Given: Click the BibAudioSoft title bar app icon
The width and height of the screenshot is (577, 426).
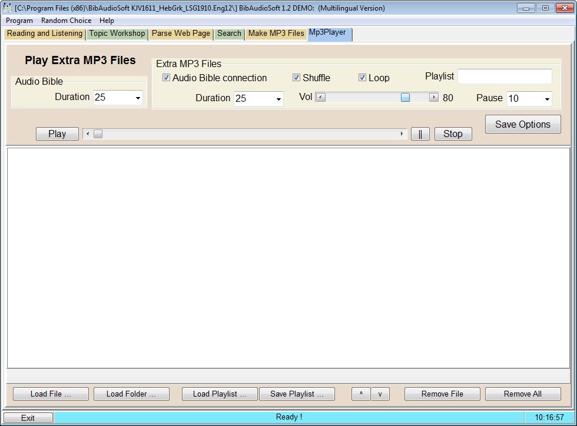Looking at the screenshot, I should [7, 8].
